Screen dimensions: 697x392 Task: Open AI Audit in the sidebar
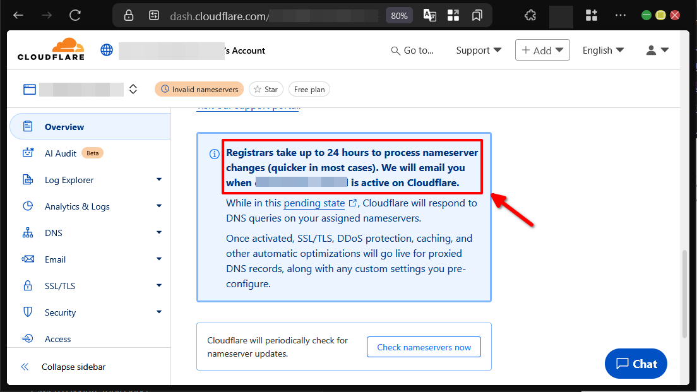pyautogui.click(x=61, y=153)
